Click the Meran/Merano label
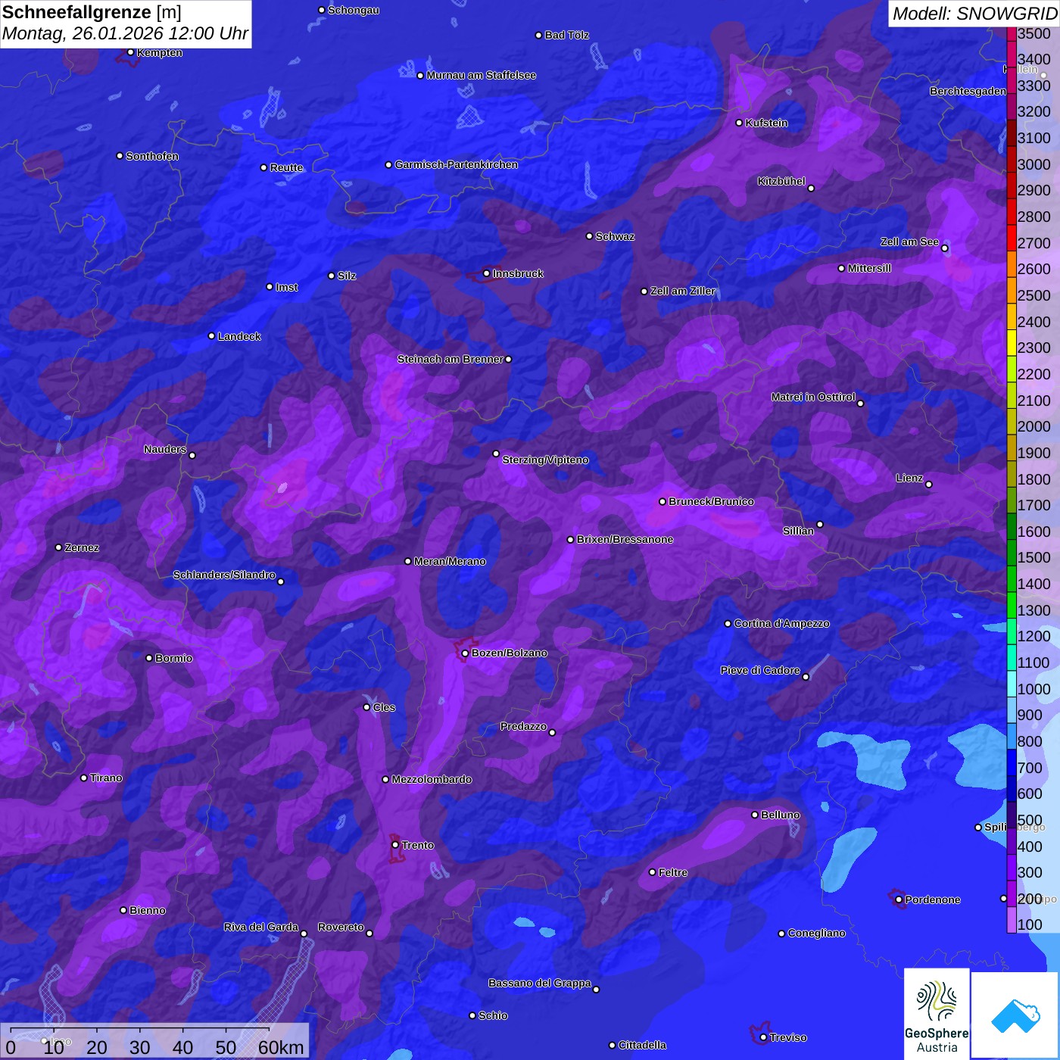The width and height of the screenshot is (1060, 1060). (x=450, y=561)
